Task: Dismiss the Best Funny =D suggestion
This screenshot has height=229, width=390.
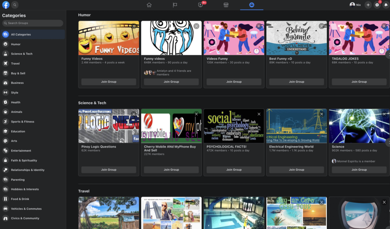Action: click(x=321, y=26)
